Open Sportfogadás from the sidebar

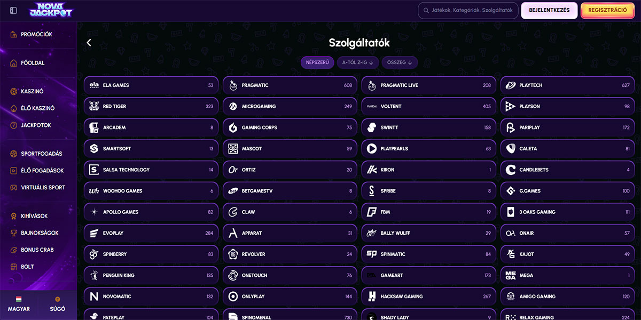pos(41,154)
